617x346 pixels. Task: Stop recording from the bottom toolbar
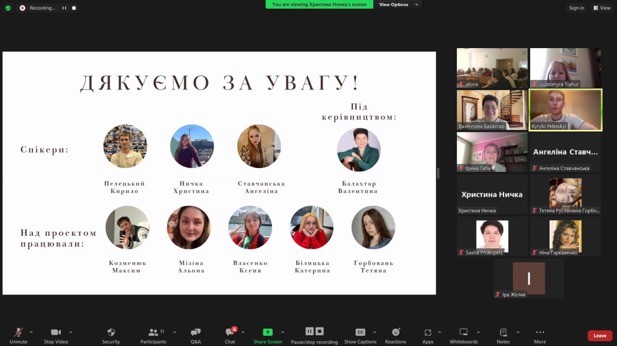(320, 331)
